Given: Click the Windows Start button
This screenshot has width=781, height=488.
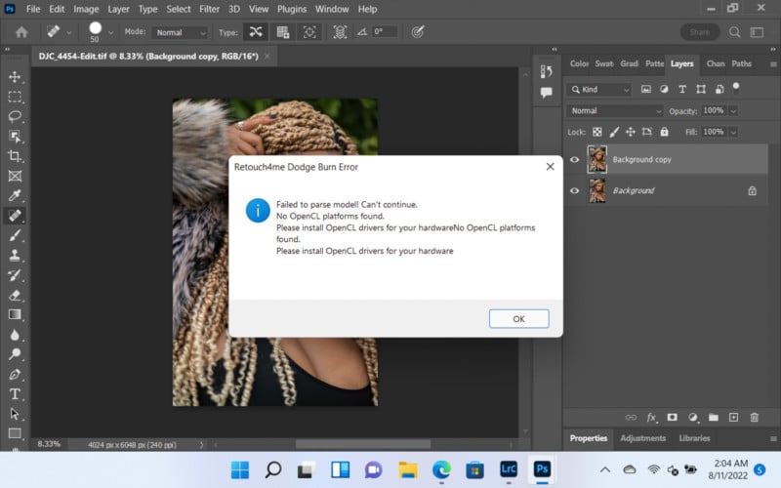Looking at the screenshot, I should (239, 469).
